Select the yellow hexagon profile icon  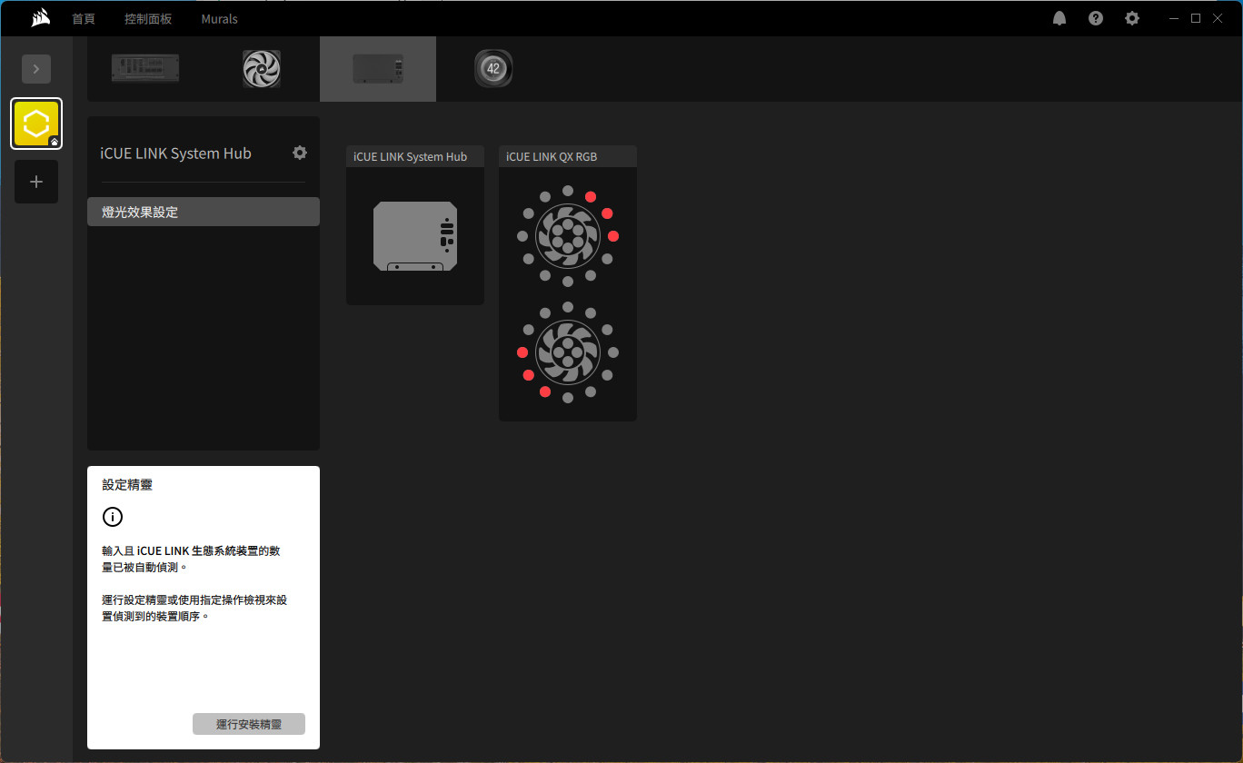pos(36,124)
